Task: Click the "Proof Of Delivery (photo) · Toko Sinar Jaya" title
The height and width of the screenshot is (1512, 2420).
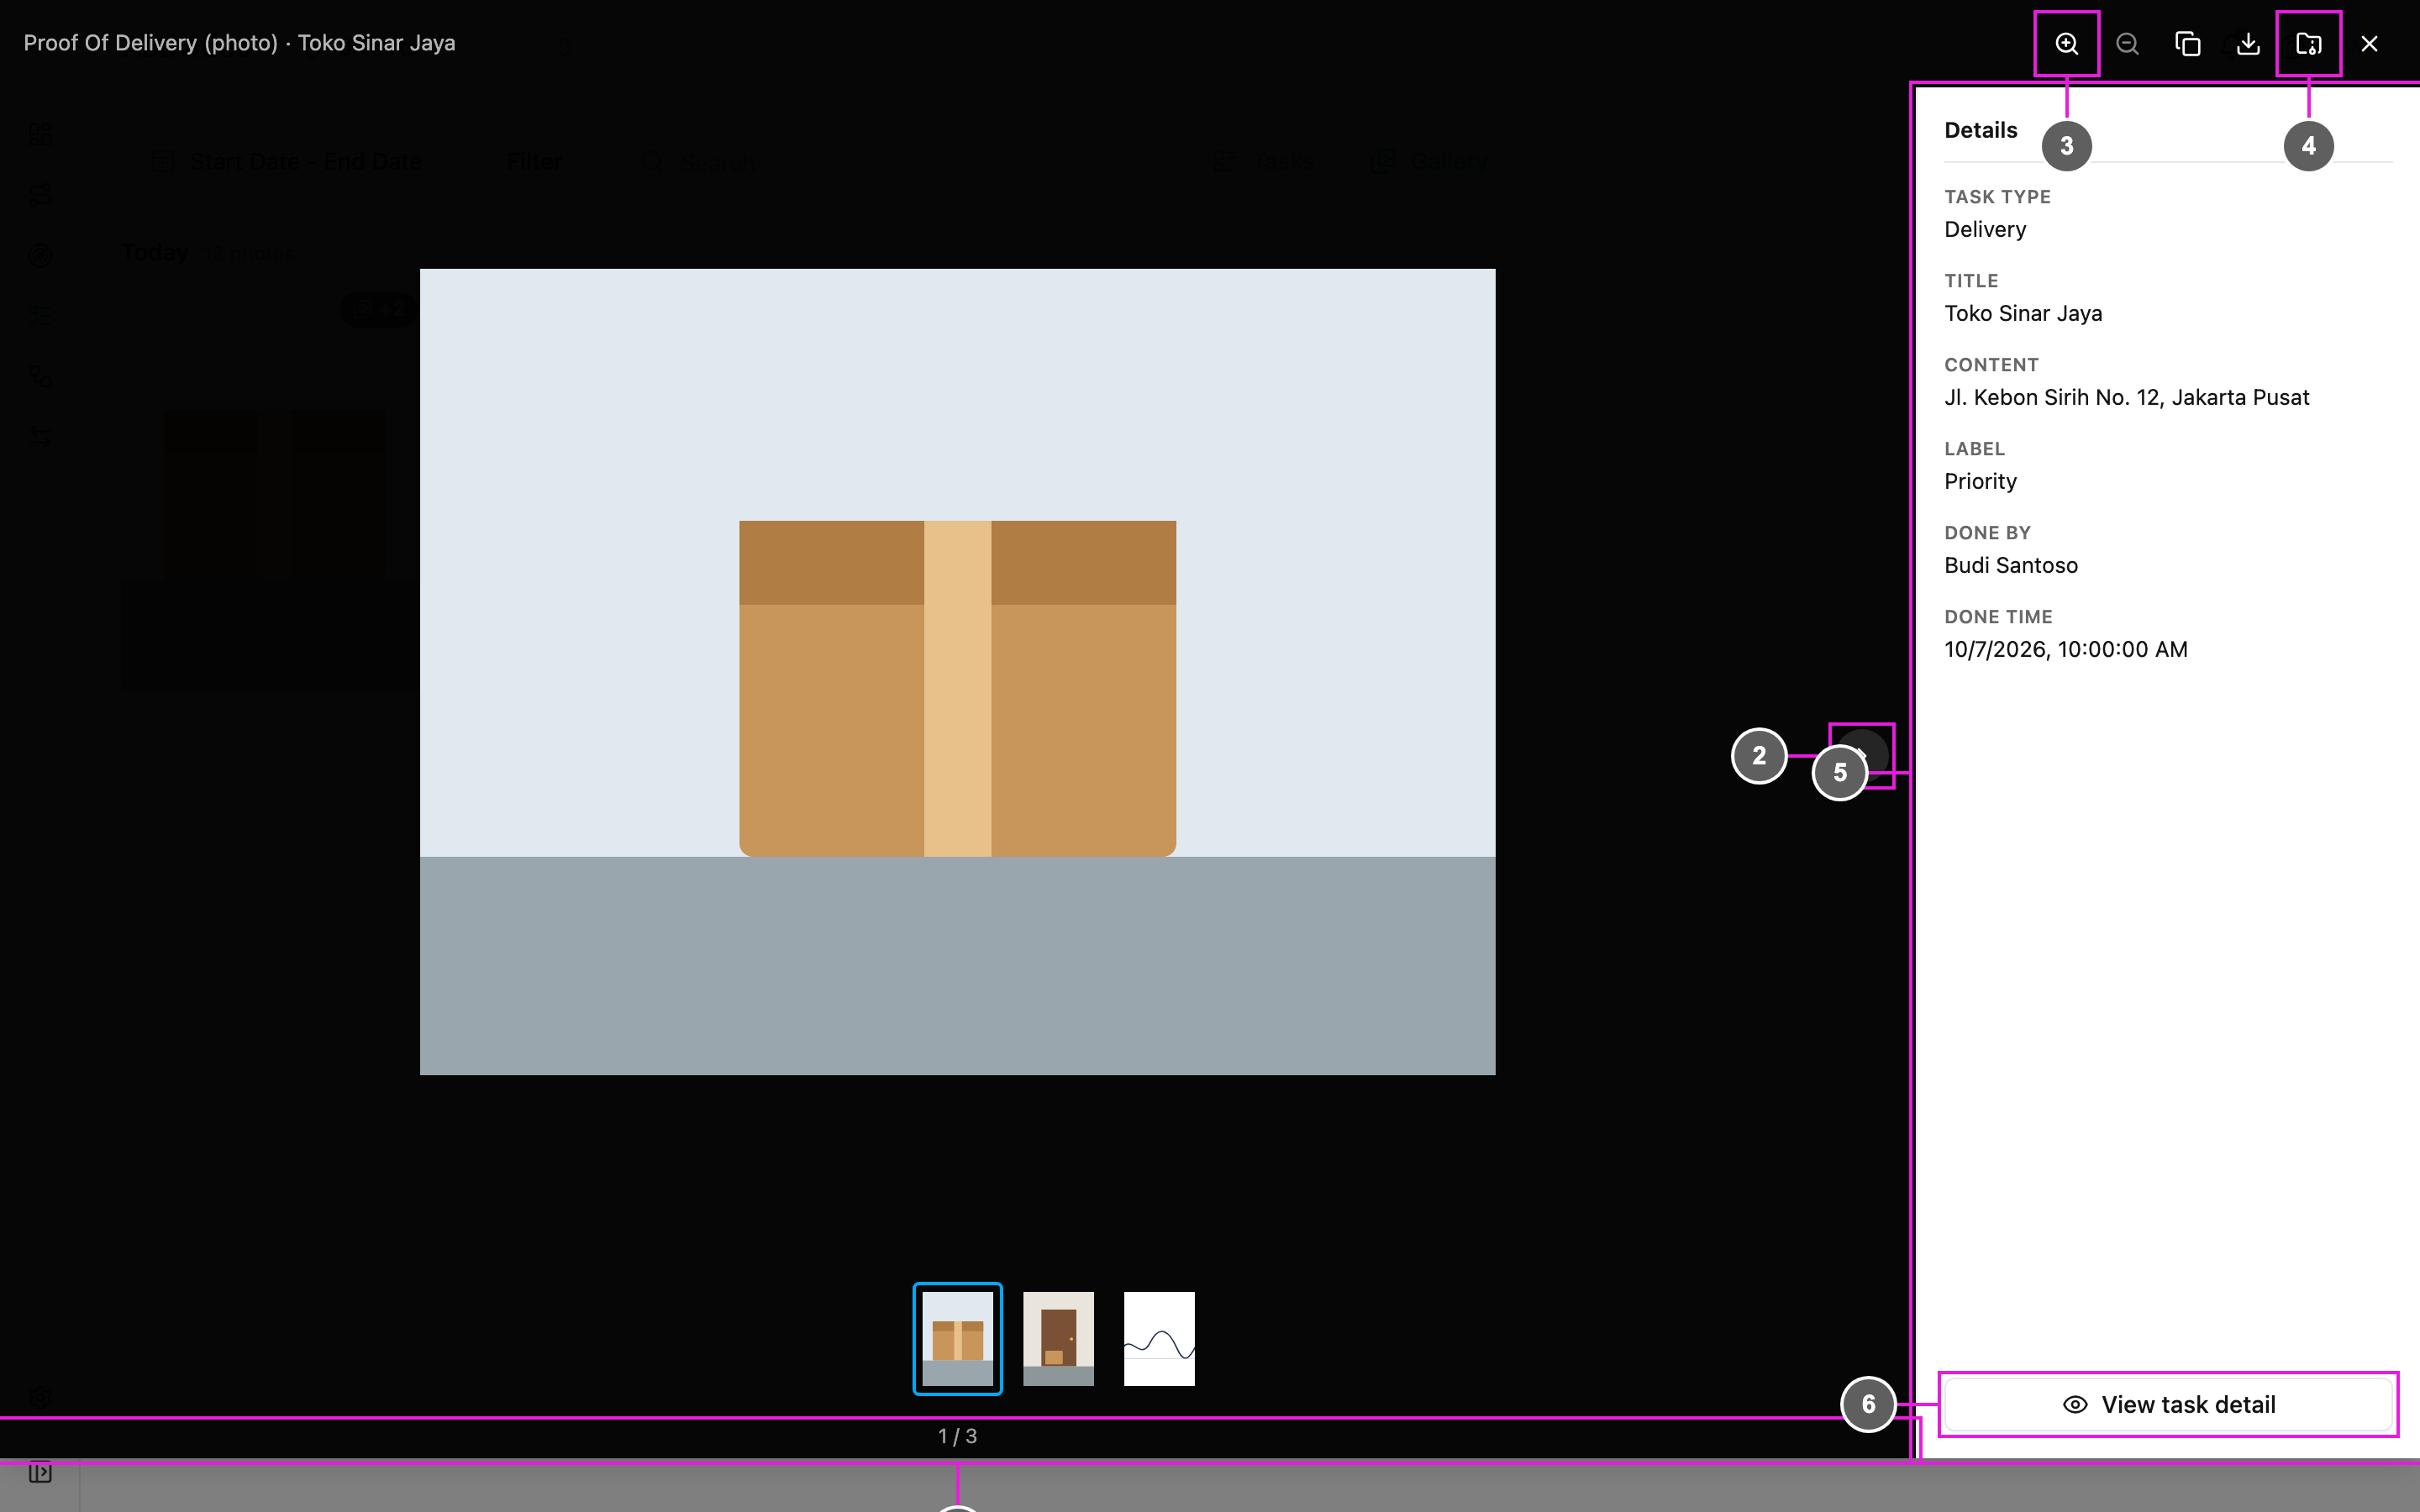Action: click(239, 43)
